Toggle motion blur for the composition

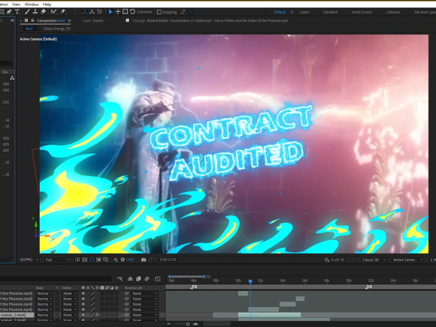pyautogui.click(x=147, y=279)
